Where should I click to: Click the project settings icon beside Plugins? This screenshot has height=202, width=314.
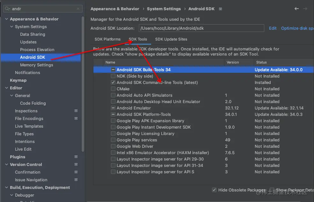(x=76, y=157)
